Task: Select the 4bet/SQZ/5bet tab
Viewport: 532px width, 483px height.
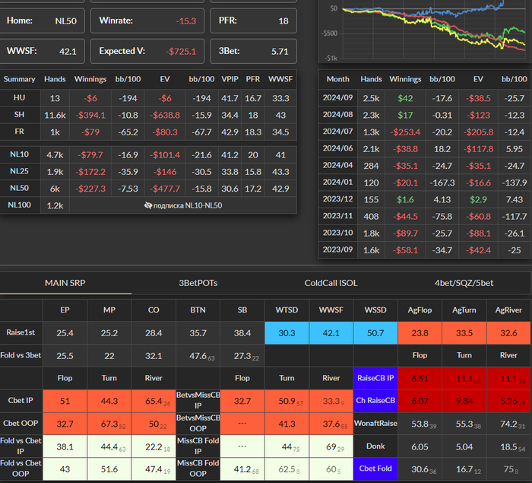Action: pos(464,283)
